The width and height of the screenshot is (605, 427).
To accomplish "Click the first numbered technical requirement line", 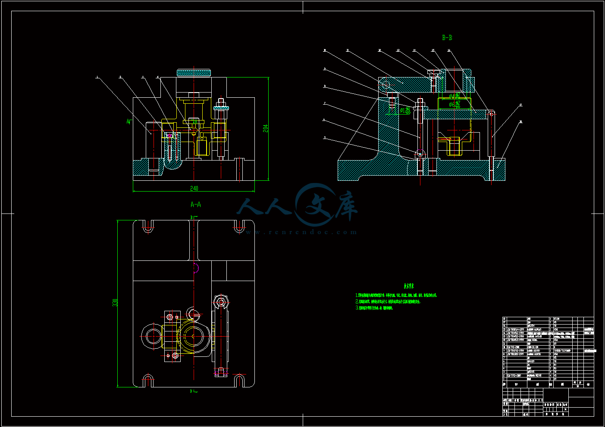I will click(396, 295).
